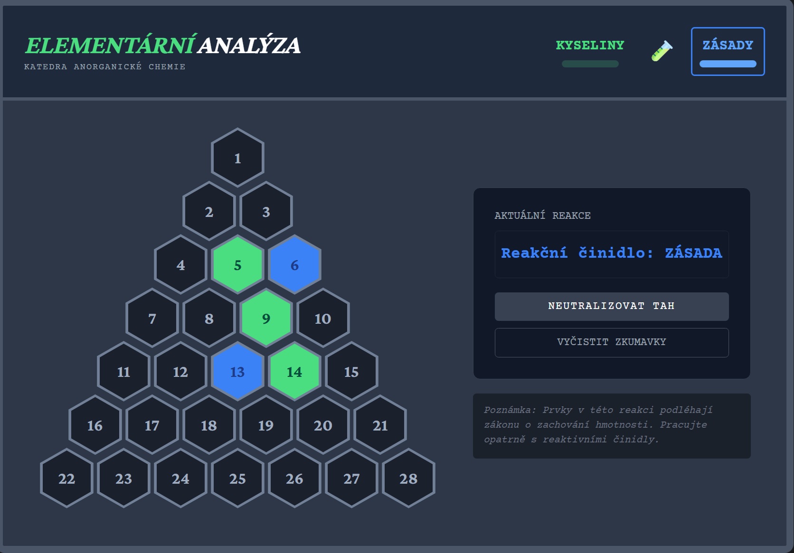Click hexagon 22 at bottom-left corner
The width and height of the screenshot is (794, 553).
[66, 478]
